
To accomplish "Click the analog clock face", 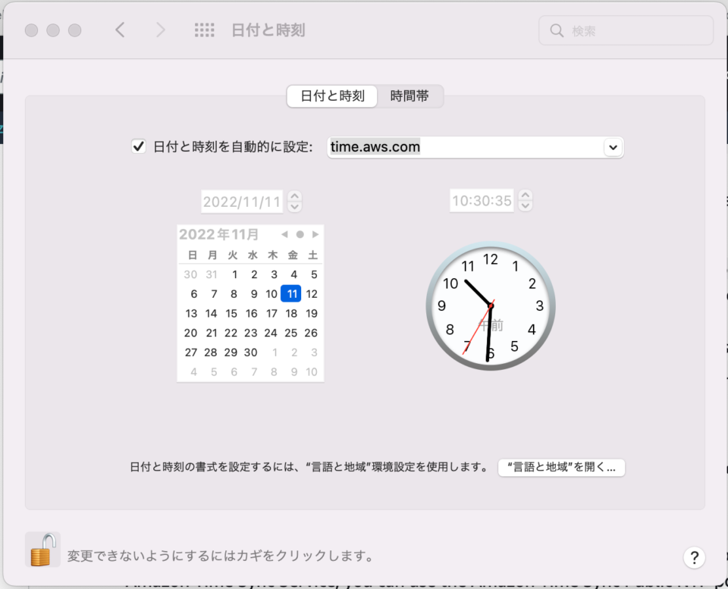I will click(491, 306).
